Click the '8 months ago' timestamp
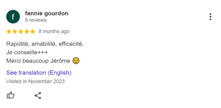Screen dimensions: 221x108 point(54,31)
